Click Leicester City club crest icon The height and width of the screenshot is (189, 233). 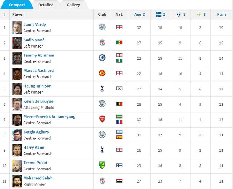coord(102,27)
